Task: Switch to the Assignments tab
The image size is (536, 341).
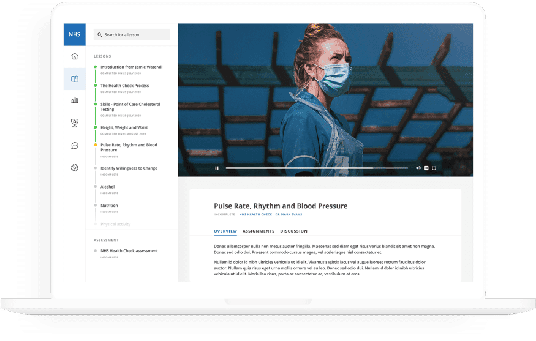Action: (259, 231)
